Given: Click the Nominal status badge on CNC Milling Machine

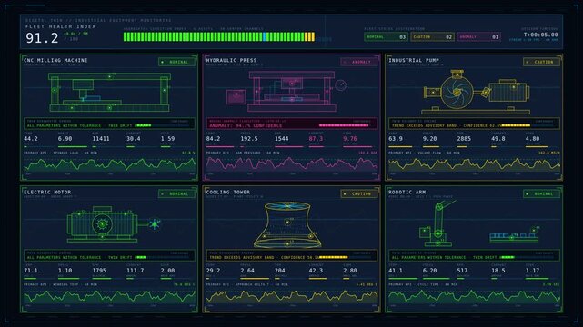Looking at the screenshot, I should pyautogui.click(x=177, y=62).
